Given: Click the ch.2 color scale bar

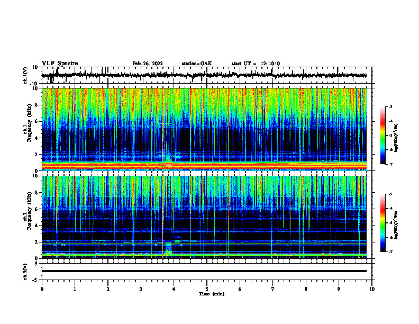Looking at the screenshot, I should coord(382,223).
